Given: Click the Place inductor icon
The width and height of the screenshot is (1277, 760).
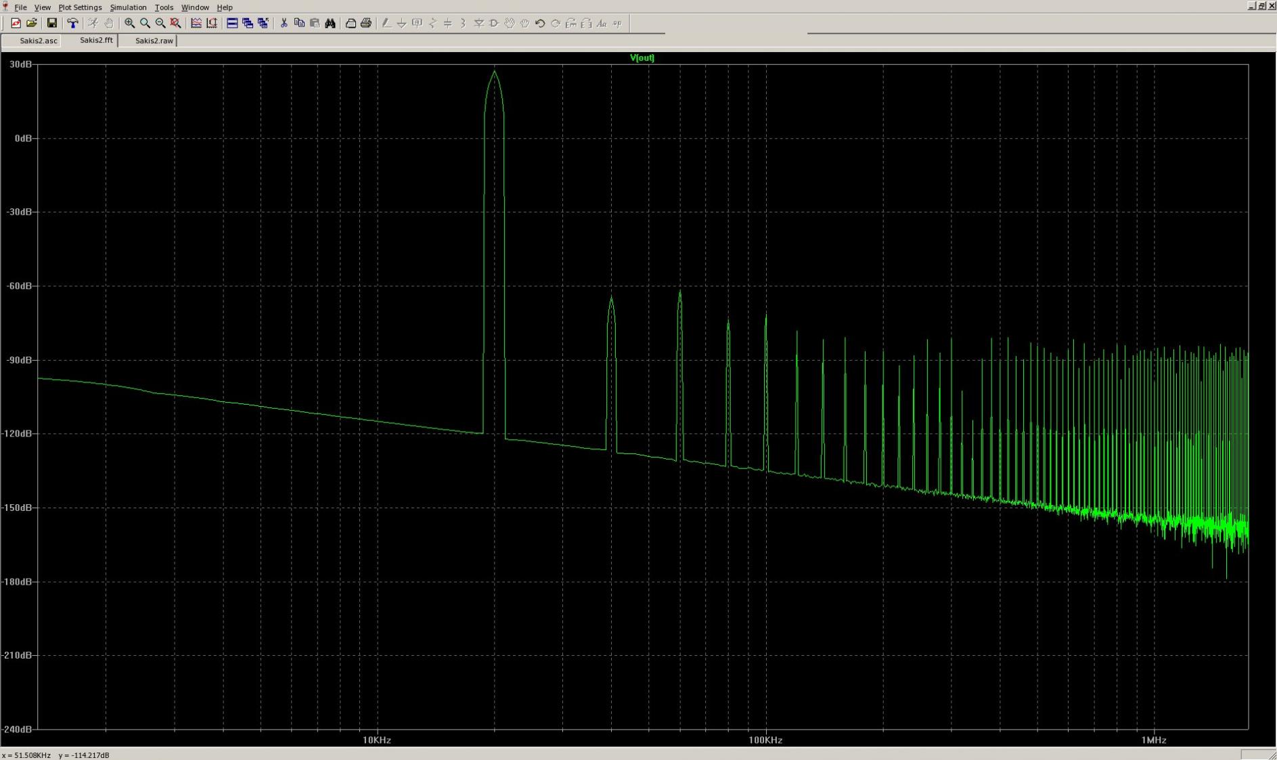Looking at the screenshot, I should click(x=464, y=24).
